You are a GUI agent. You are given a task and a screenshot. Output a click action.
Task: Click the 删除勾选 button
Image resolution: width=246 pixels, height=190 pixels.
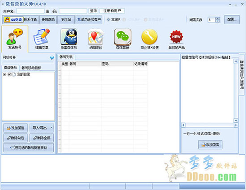pyautogui.click(x=16, y=138)
